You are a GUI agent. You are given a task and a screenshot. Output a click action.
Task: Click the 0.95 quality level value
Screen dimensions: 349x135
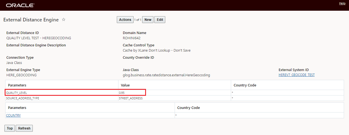pyautogui.click(x=122, y=93)
